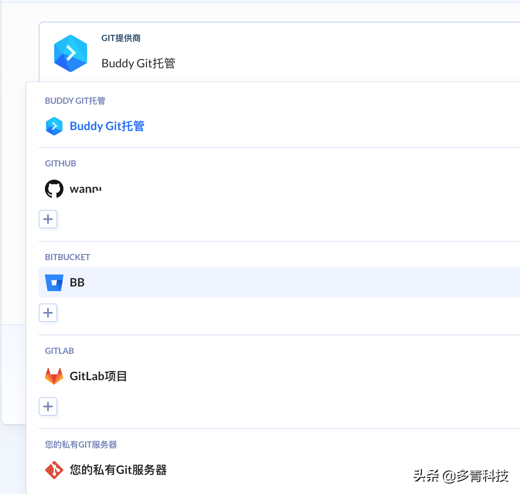520x494 pixels.
Task: Add a new Bitbucket integration with plus button
Action: pos(48,313)
